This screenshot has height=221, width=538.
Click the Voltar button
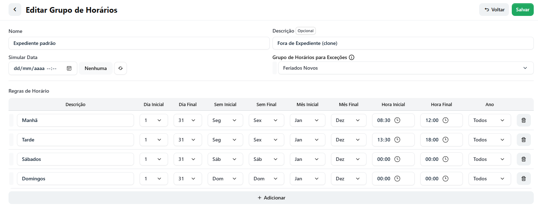click(494, 10)
